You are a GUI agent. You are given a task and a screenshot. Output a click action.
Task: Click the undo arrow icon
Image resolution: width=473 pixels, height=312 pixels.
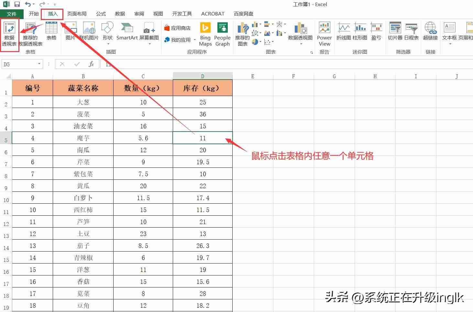tap(27, 4)
